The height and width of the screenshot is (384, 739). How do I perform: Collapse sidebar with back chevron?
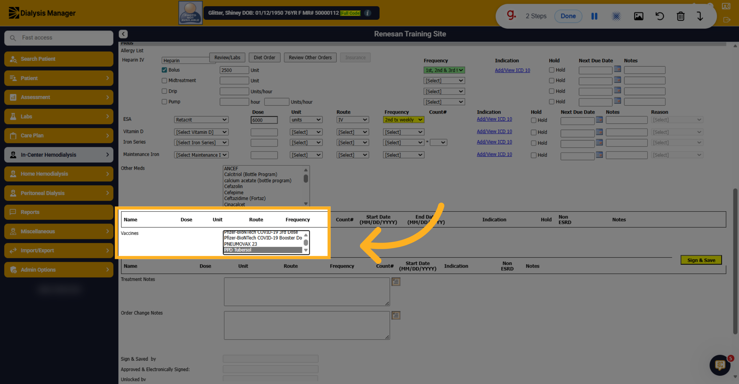click(x=123, y=34)
